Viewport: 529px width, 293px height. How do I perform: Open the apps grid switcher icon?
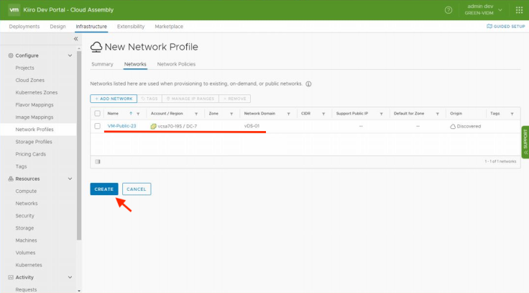click(519, 10)
